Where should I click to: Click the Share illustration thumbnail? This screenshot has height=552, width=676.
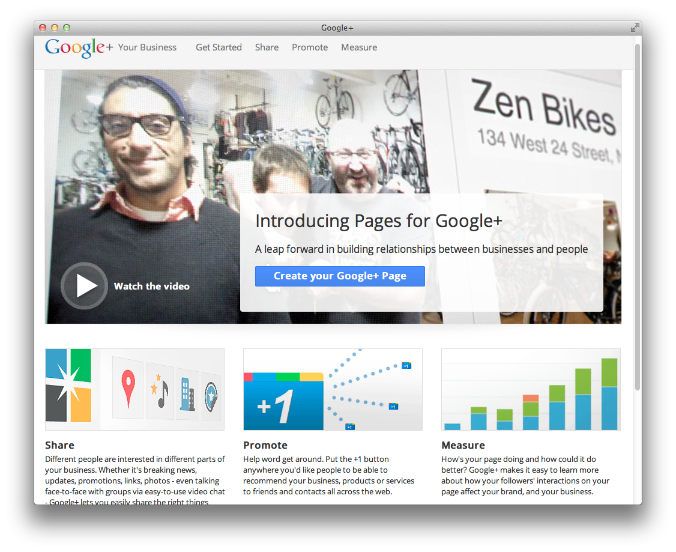pos(134,389)
